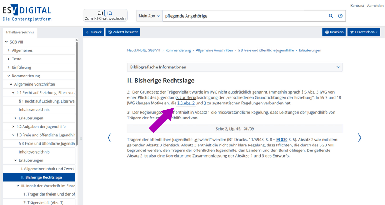The height and width of the screenshot is (205, 385).
Task: Go to next page arrow
Action: [x=359, y=138]
